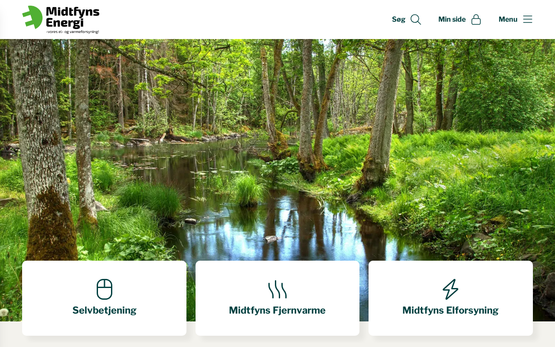Go to the Midtfyns Fjernvarme heading link
The width and height of the screenshot is (555, 347).
[277, 311]
